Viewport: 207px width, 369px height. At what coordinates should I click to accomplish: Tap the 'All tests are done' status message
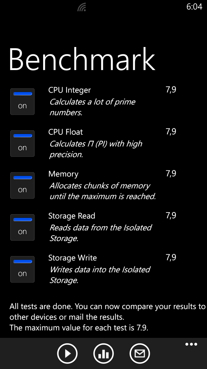[x=108, y=317]
